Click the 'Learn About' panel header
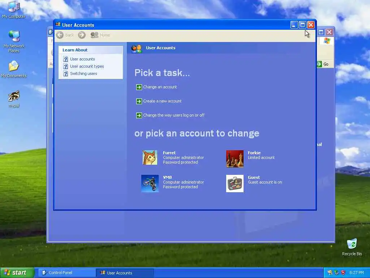This screenshot has width=370, height=278. (x=91, y=50)
